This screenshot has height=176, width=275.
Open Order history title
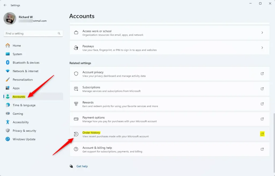pos(91,133)
